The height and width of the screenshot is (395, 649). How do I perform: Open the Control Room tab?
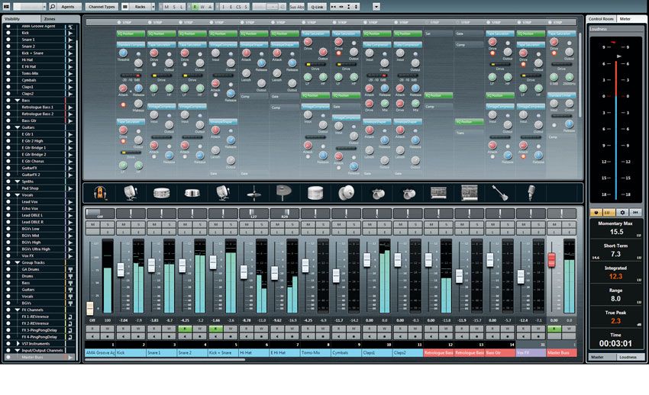click(601, 19)
